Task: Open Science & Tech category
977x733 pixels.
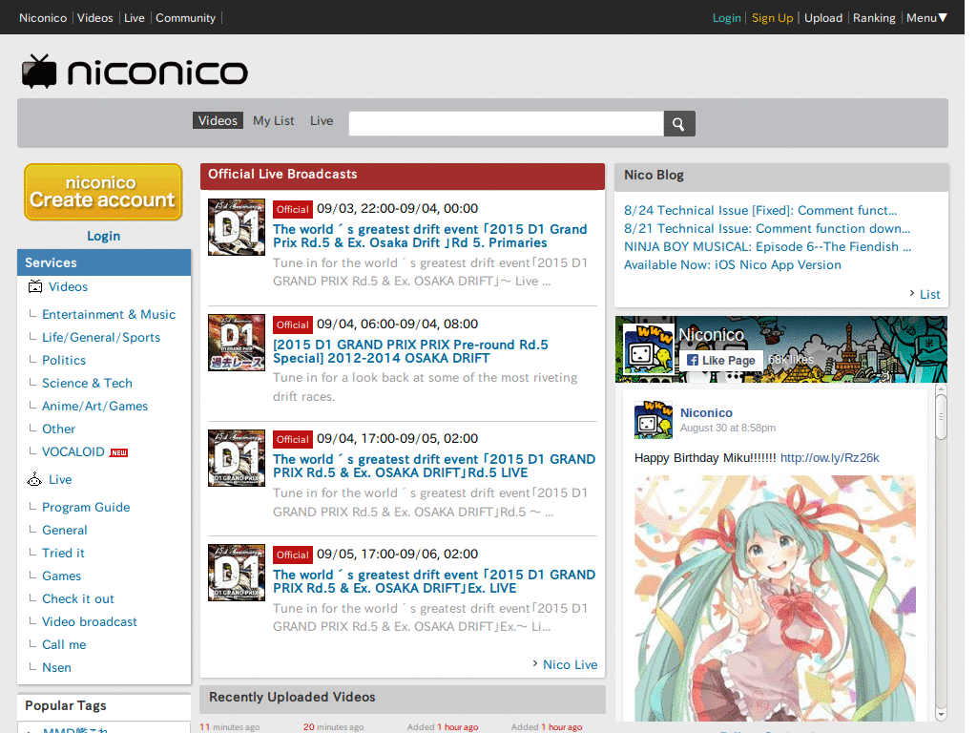Action: (87, 384)
